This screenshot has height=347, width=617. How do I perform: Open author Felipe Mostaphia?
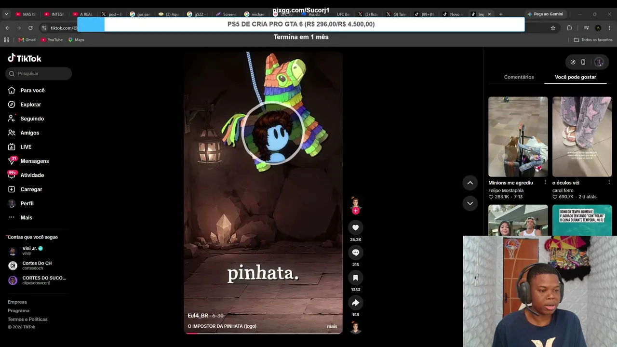point(506,190)
